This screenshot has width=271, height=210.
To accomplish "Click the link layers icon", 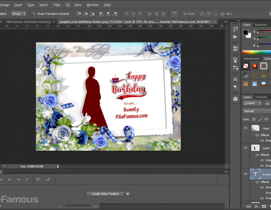I will pyautogui.click(x=249, y=207).
